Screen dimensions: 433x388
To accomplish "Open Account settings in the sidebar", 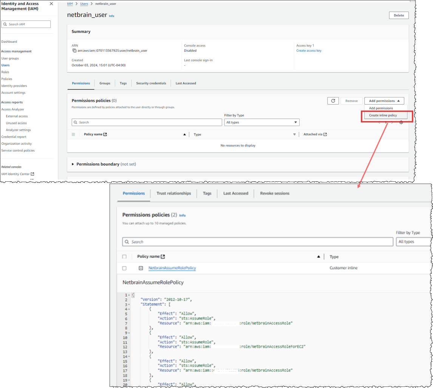I will (x=13, y=93).
